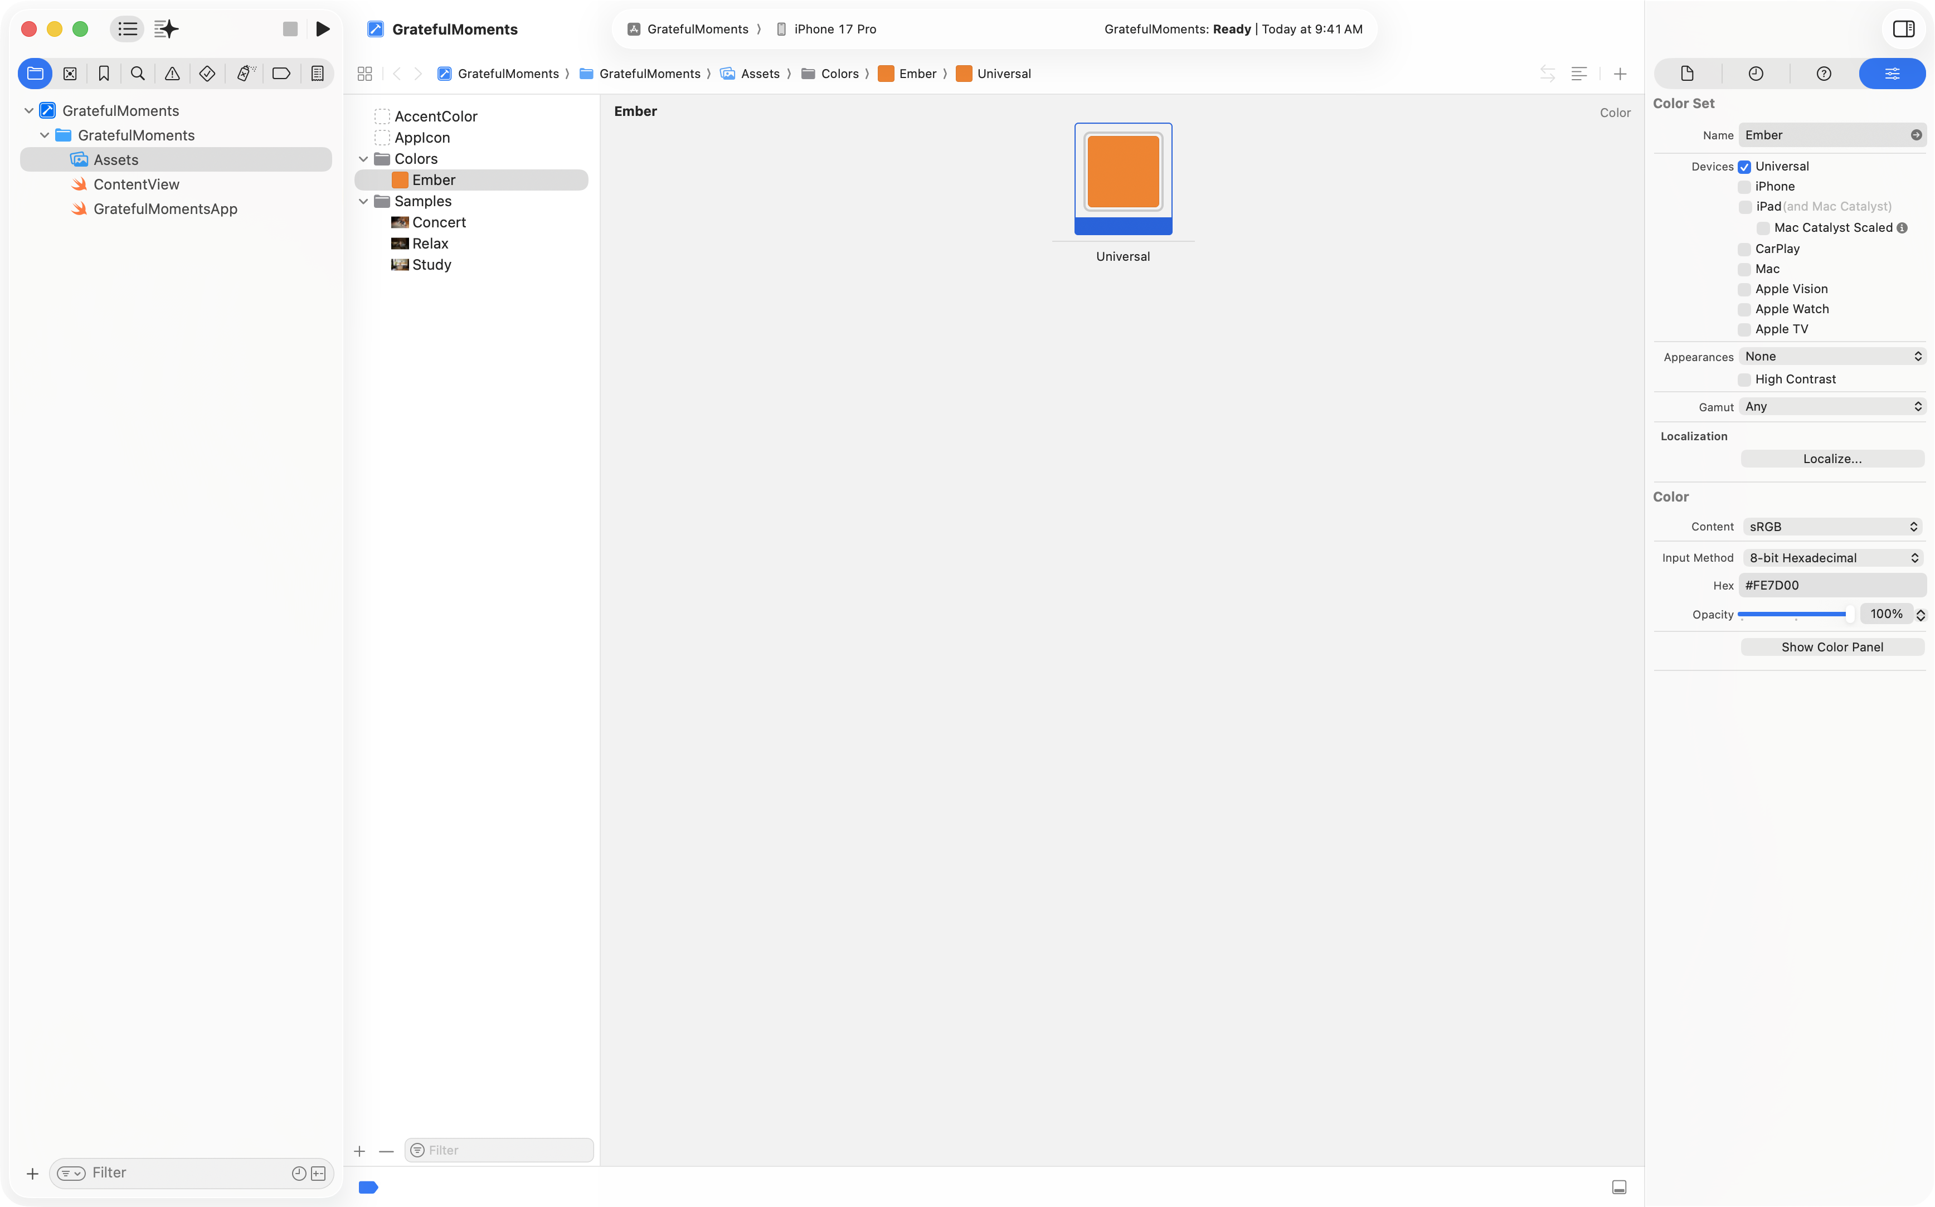This screenshot has width=1935, height=1207.
Task: Switch to the Attributes inspector tab
Action: click(x=1892, y=74)
